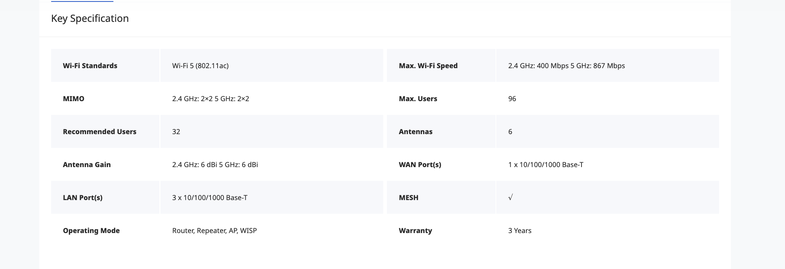785x269 pixels.
Task: Click the Antenna Gain label
Action: click(87, 165)
